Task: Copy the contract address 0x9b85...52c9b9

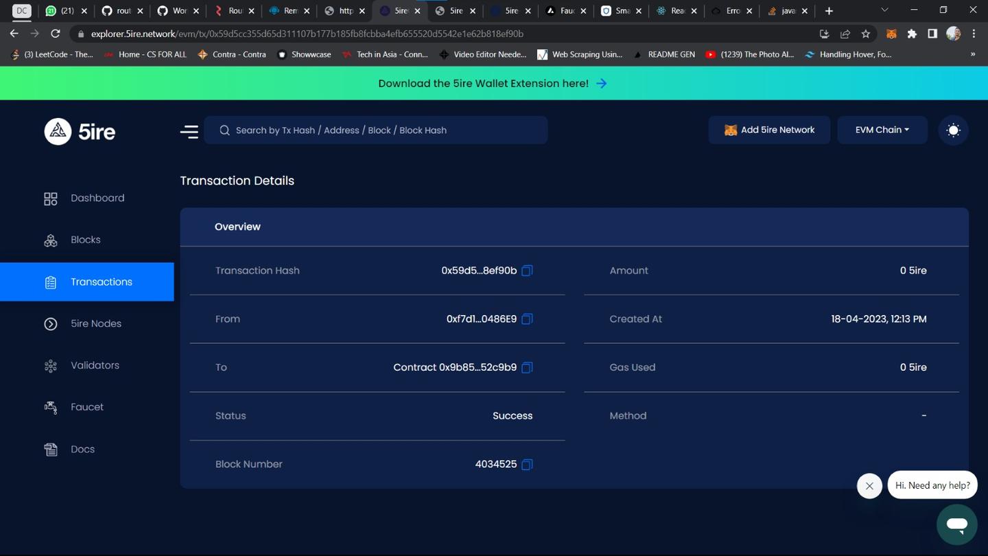Action: [x=527, y=367]
